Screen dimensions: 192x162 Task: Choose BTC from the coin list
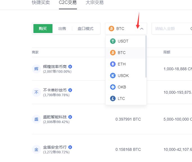tap(125, 53)
